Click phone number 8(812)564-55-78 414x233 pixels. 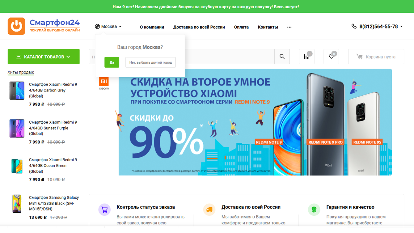click(378, 27)
